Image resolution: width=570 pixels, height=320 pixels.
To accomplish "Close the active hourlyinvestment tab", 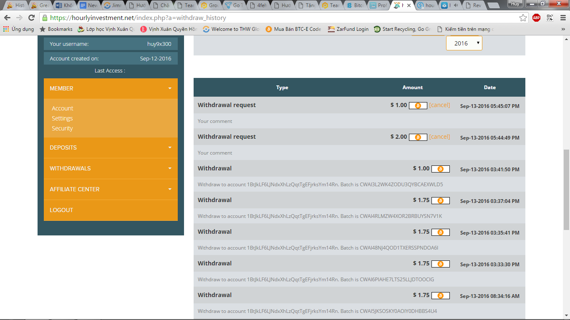I will click(408, 5).
